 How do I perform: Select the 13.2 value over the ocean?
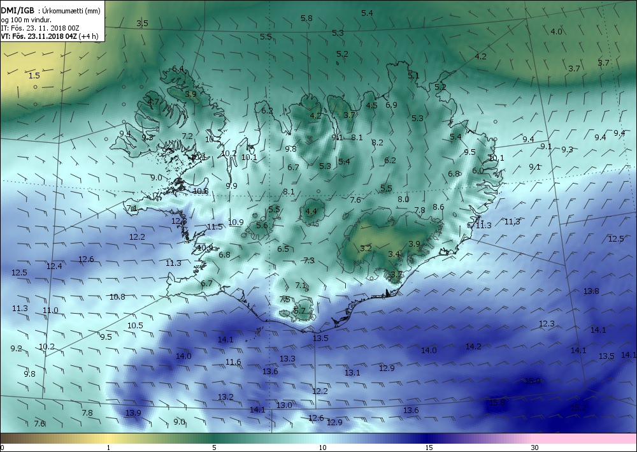pyautogui.click(x=225, y=397)
